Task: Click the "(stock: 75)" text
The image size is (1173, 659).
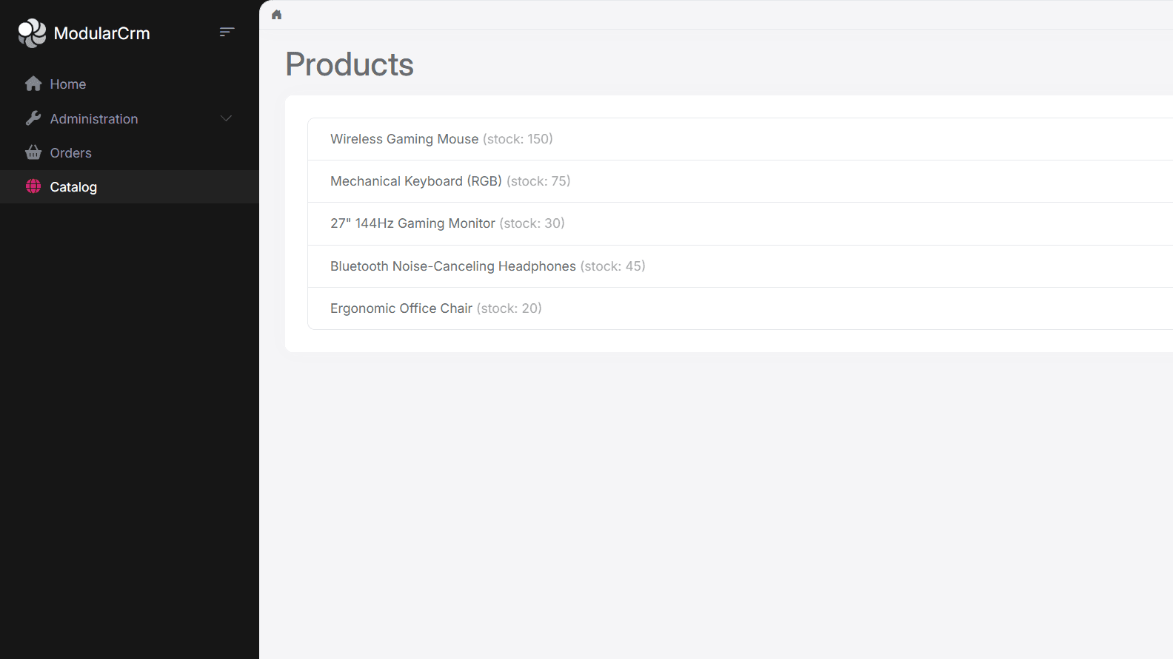Action: [538, 181]
